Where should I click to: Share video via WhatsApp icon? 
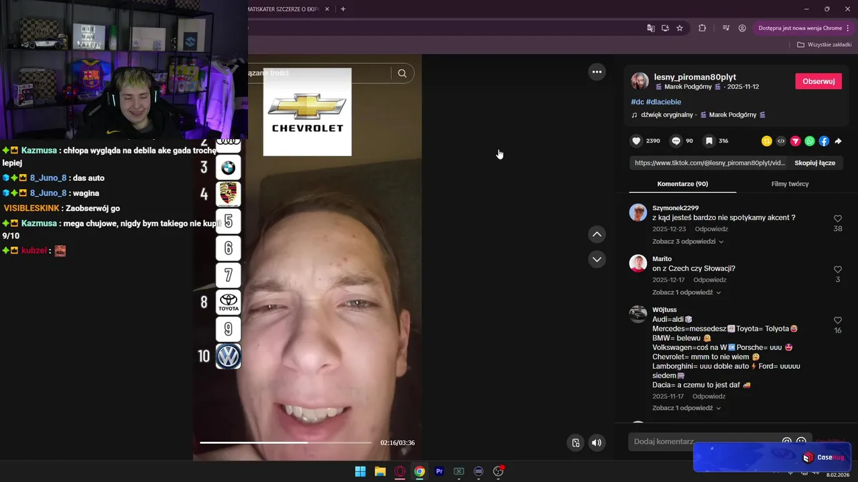click(x=810, y=141)
